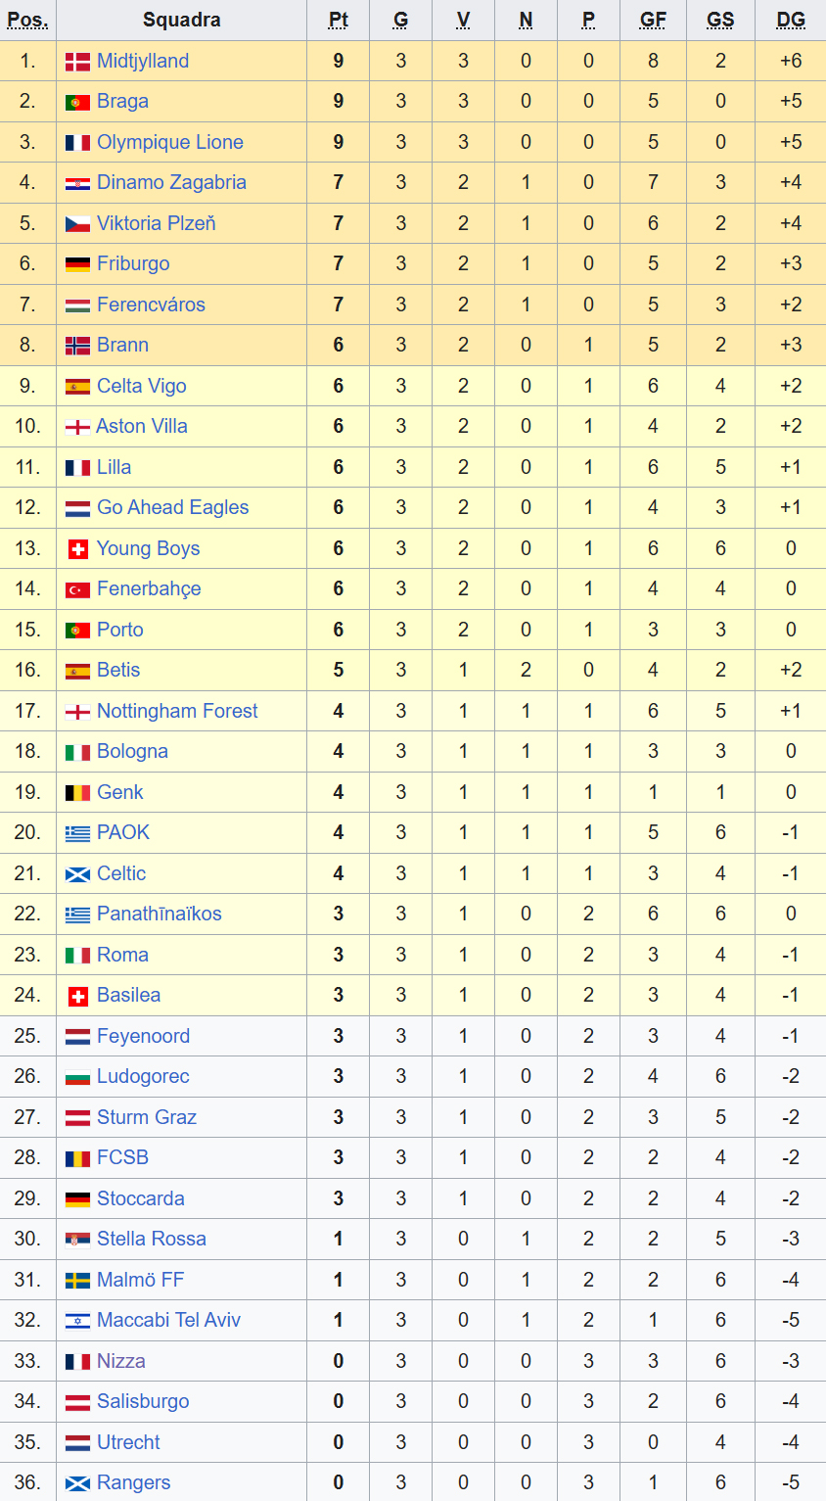Click the Pos. column header
This screenshot has width=826, height=1501.
click(27, 20)
